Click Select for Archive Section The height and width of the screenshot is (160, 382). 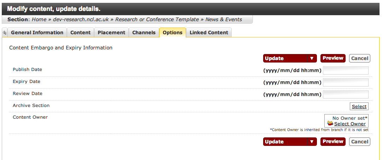click(359, 106)
